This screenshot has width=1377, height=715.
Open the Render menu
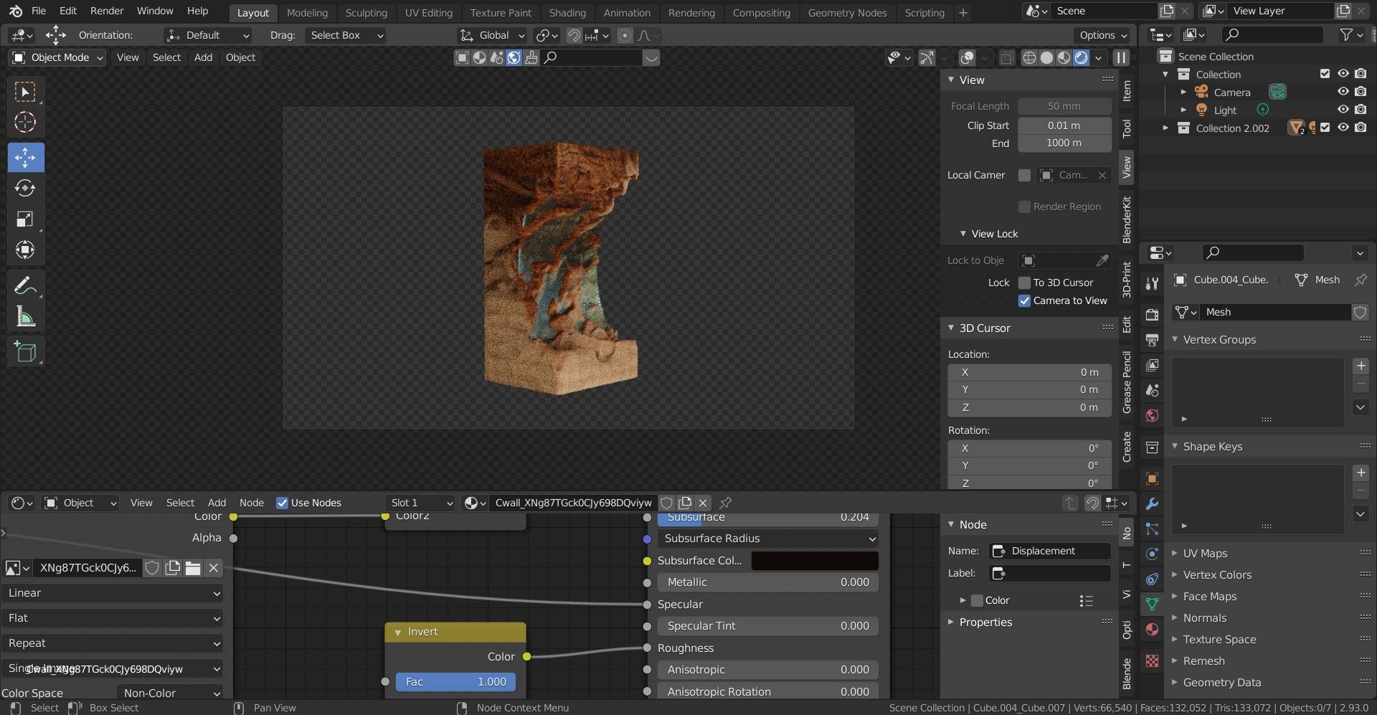[107, 11]
